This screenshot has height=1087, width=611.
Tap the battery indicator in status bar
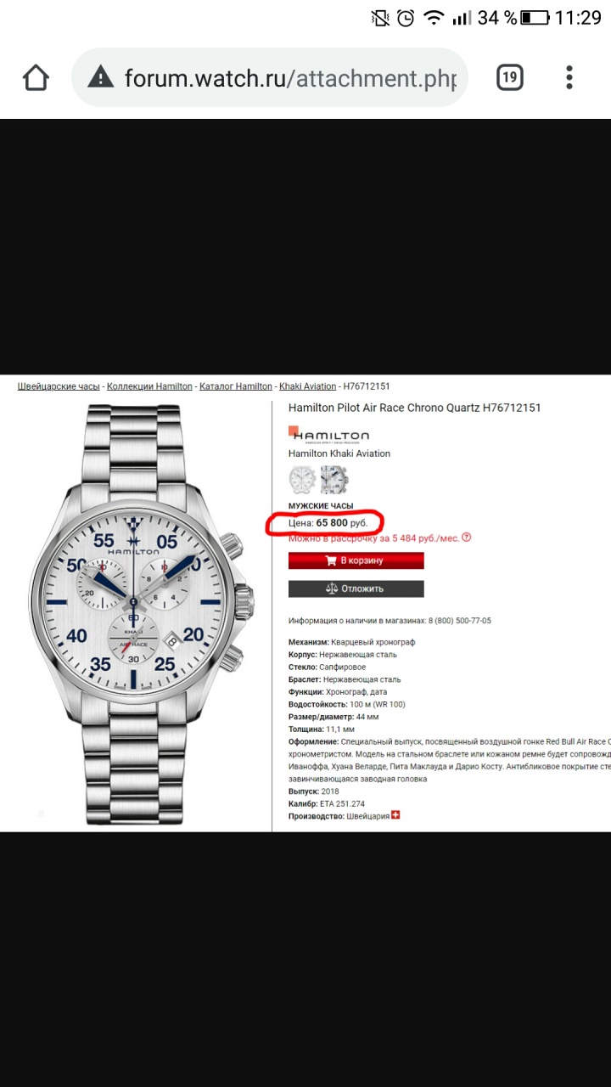(x=535, y=17)
